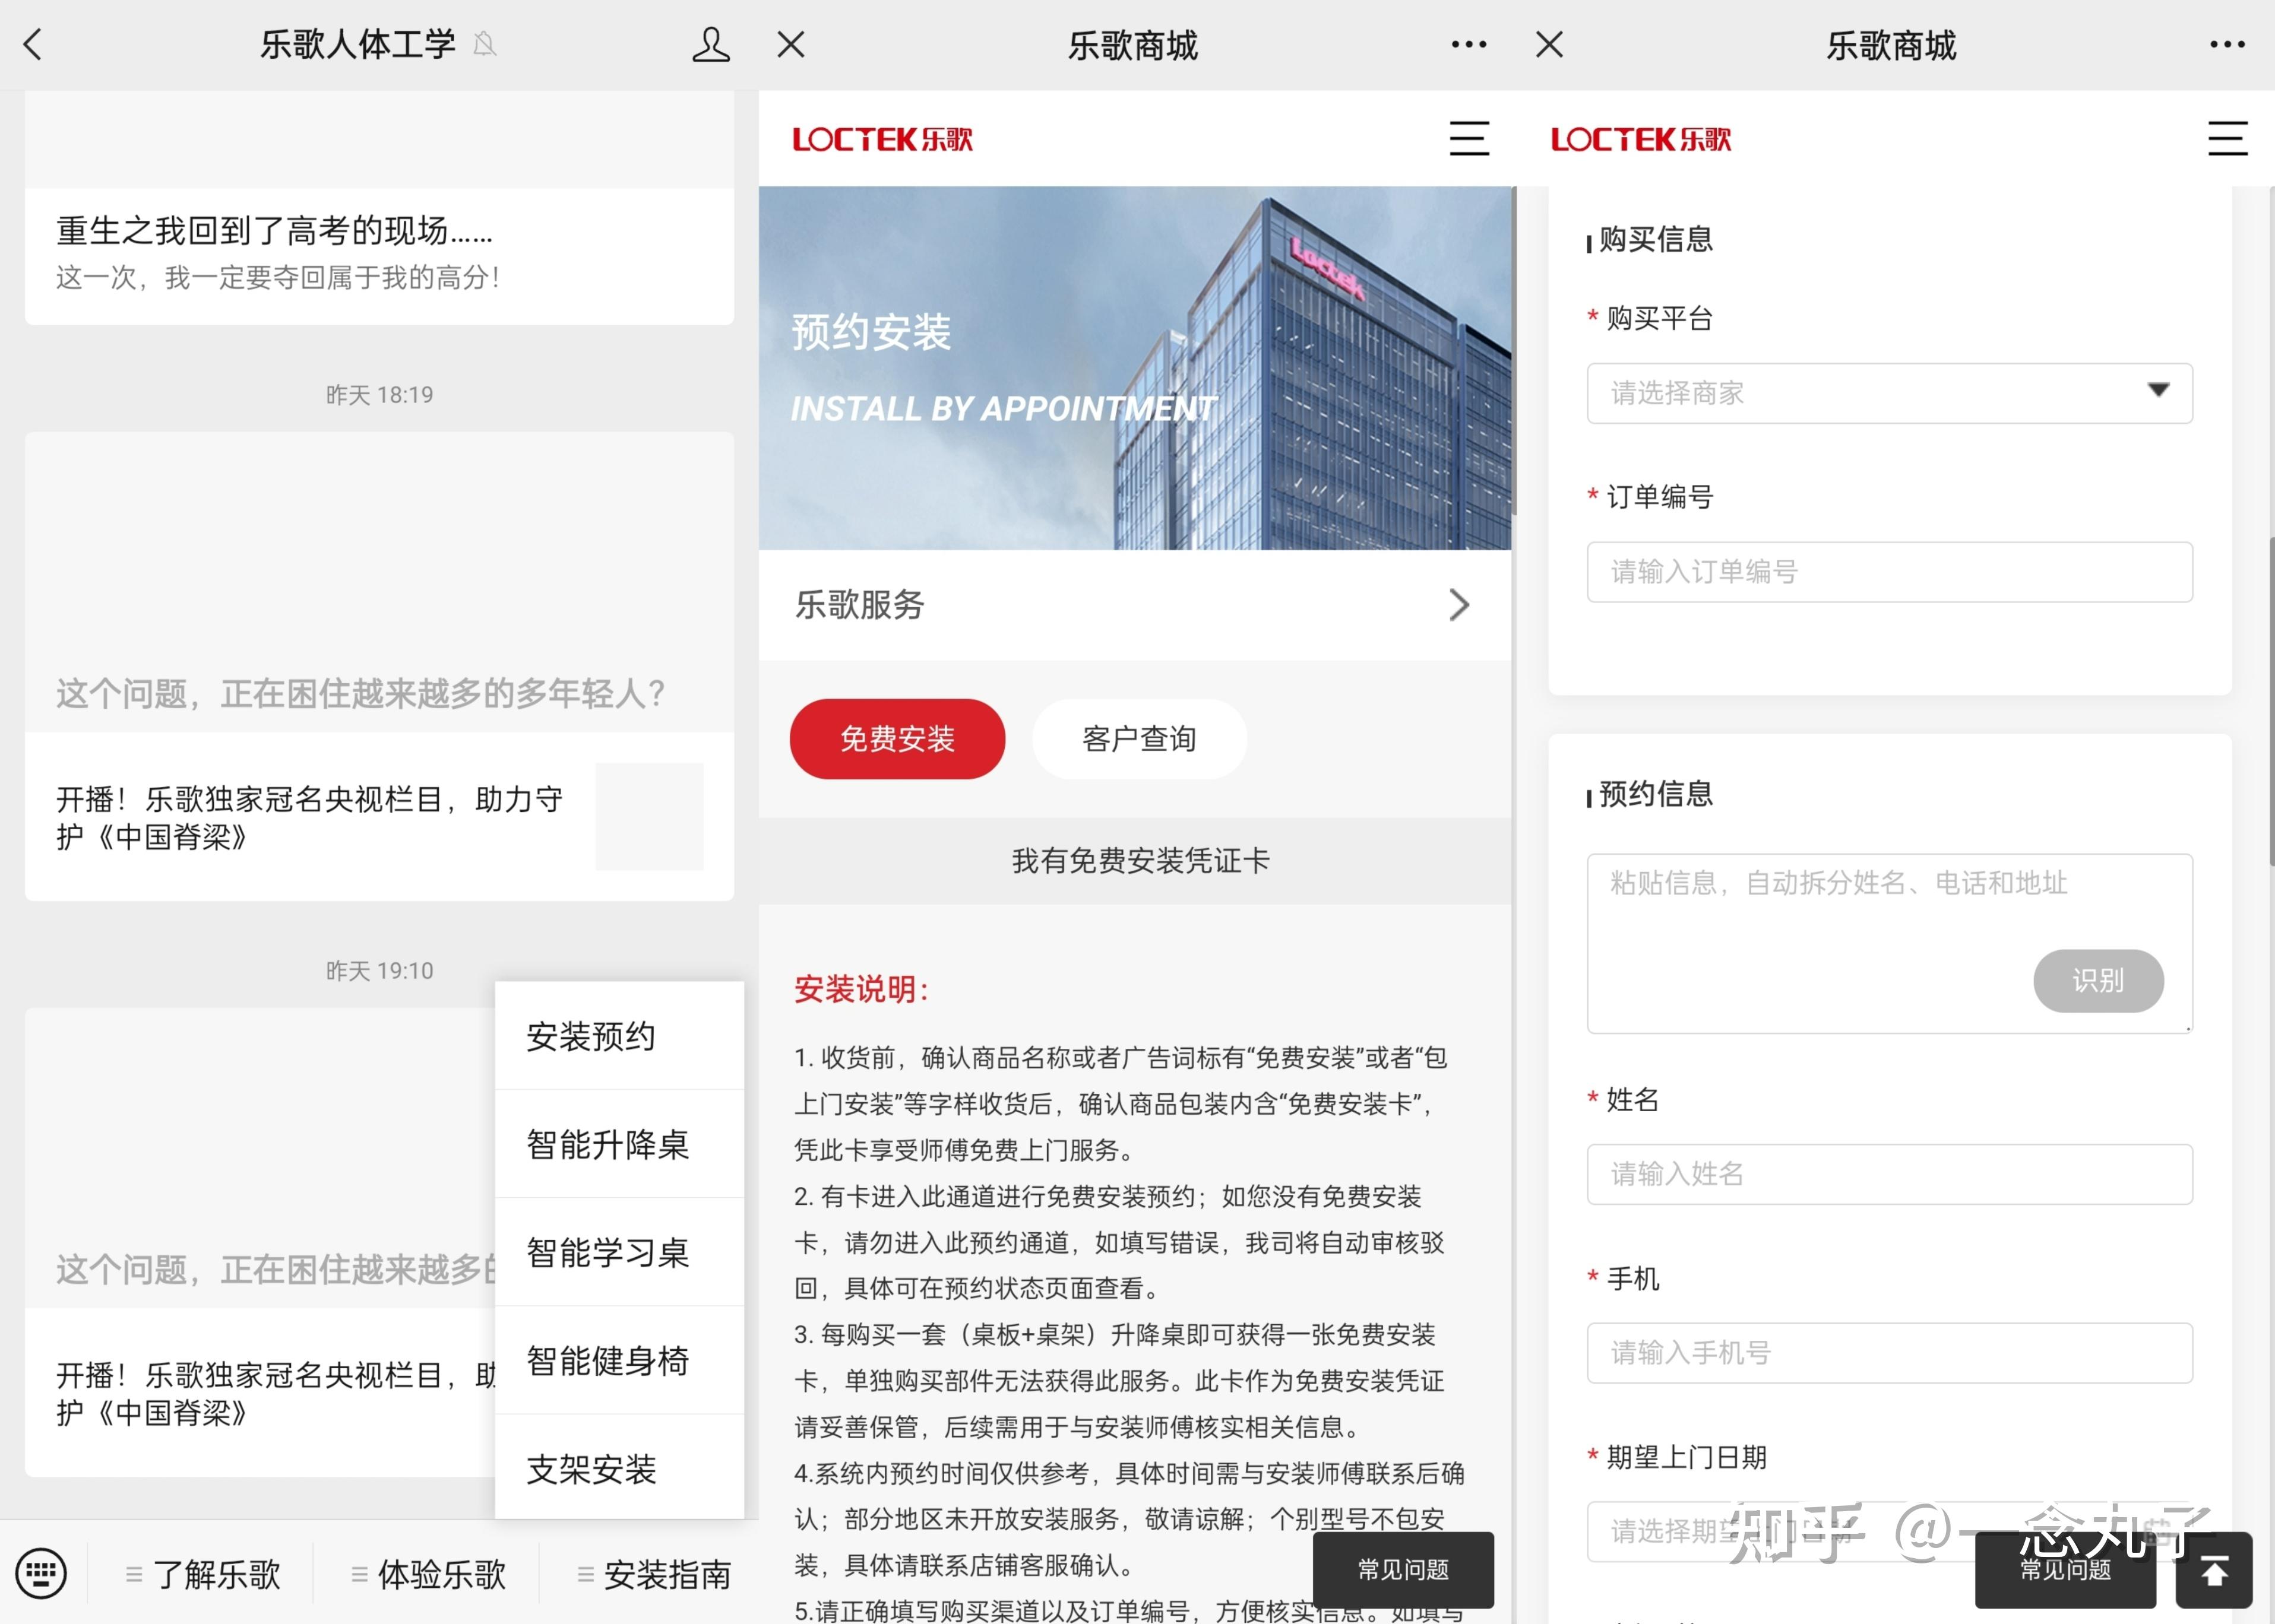The image size is (2275, 1624).
Task: Expand the 乐歌服务 section via its chevron
Action: [x=1460, y=605]
